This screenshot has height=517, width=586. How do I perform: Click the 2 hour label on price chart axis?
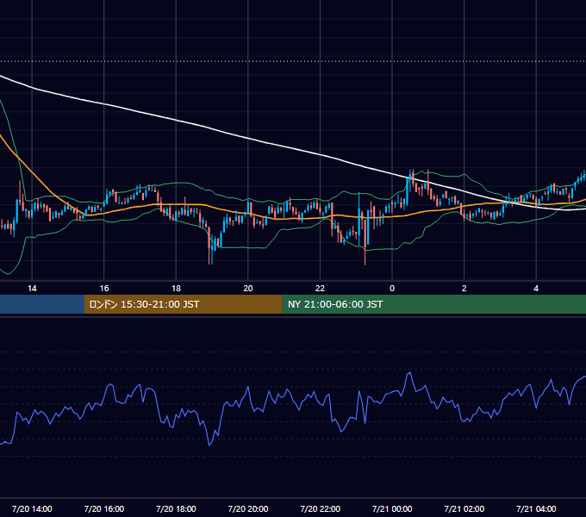(x=464, y=289)
